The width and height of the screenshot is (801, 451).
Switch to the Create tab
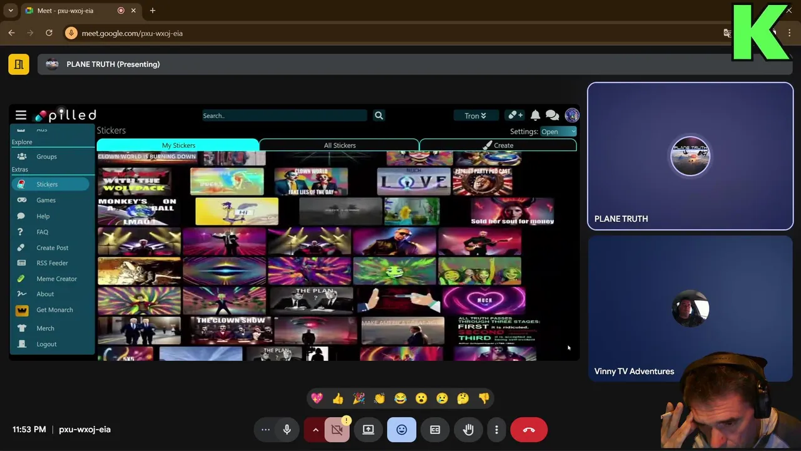click(498, 145)
